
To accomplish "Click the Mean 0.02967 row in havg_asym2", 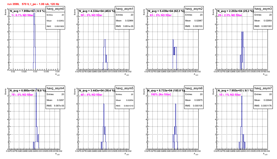I will point(194,21).
